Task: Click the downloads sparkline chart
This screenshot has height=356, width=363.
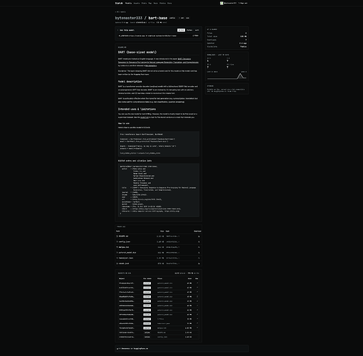Action: (226, 76)
